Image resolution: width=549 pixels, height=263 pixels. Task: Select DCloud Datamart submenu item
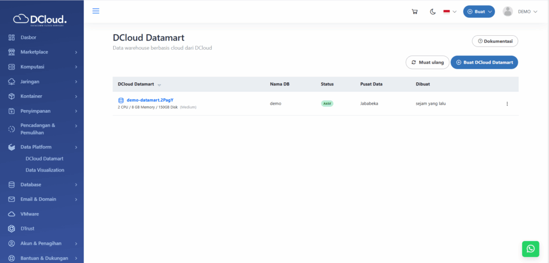pos(44,159)
